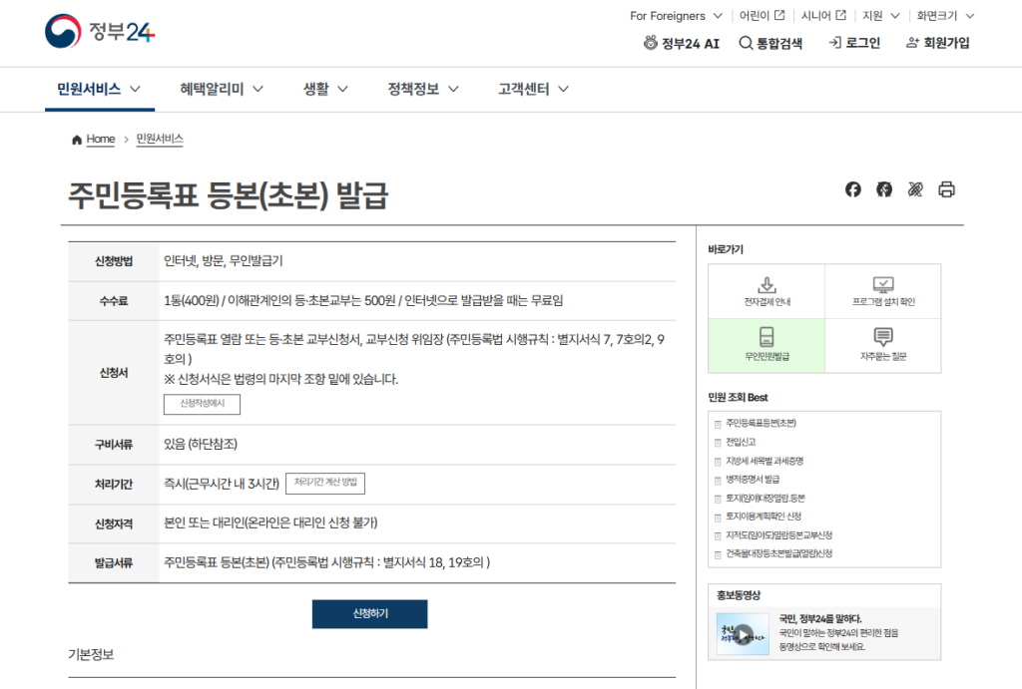Open the 정책정보 menu
Viewport: 1022px width, 689px height.
pyautogui.click(x=415, y=89)
